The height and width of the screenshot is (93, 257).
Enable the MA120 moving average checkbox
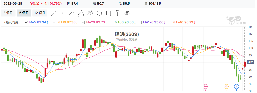(x=140, y=22)
